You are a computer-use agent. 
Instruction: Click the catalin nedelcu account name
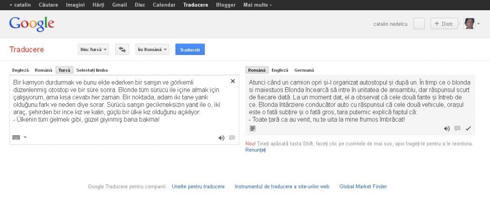[390, 24]
